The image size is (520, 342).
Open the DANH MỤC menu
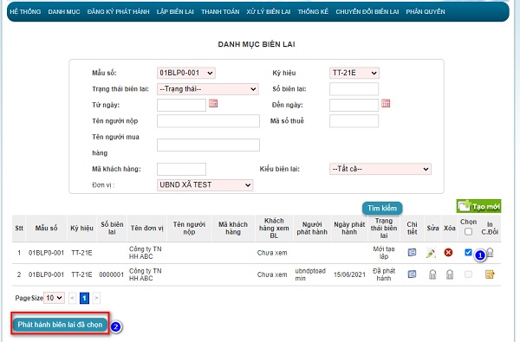(64, 11)
